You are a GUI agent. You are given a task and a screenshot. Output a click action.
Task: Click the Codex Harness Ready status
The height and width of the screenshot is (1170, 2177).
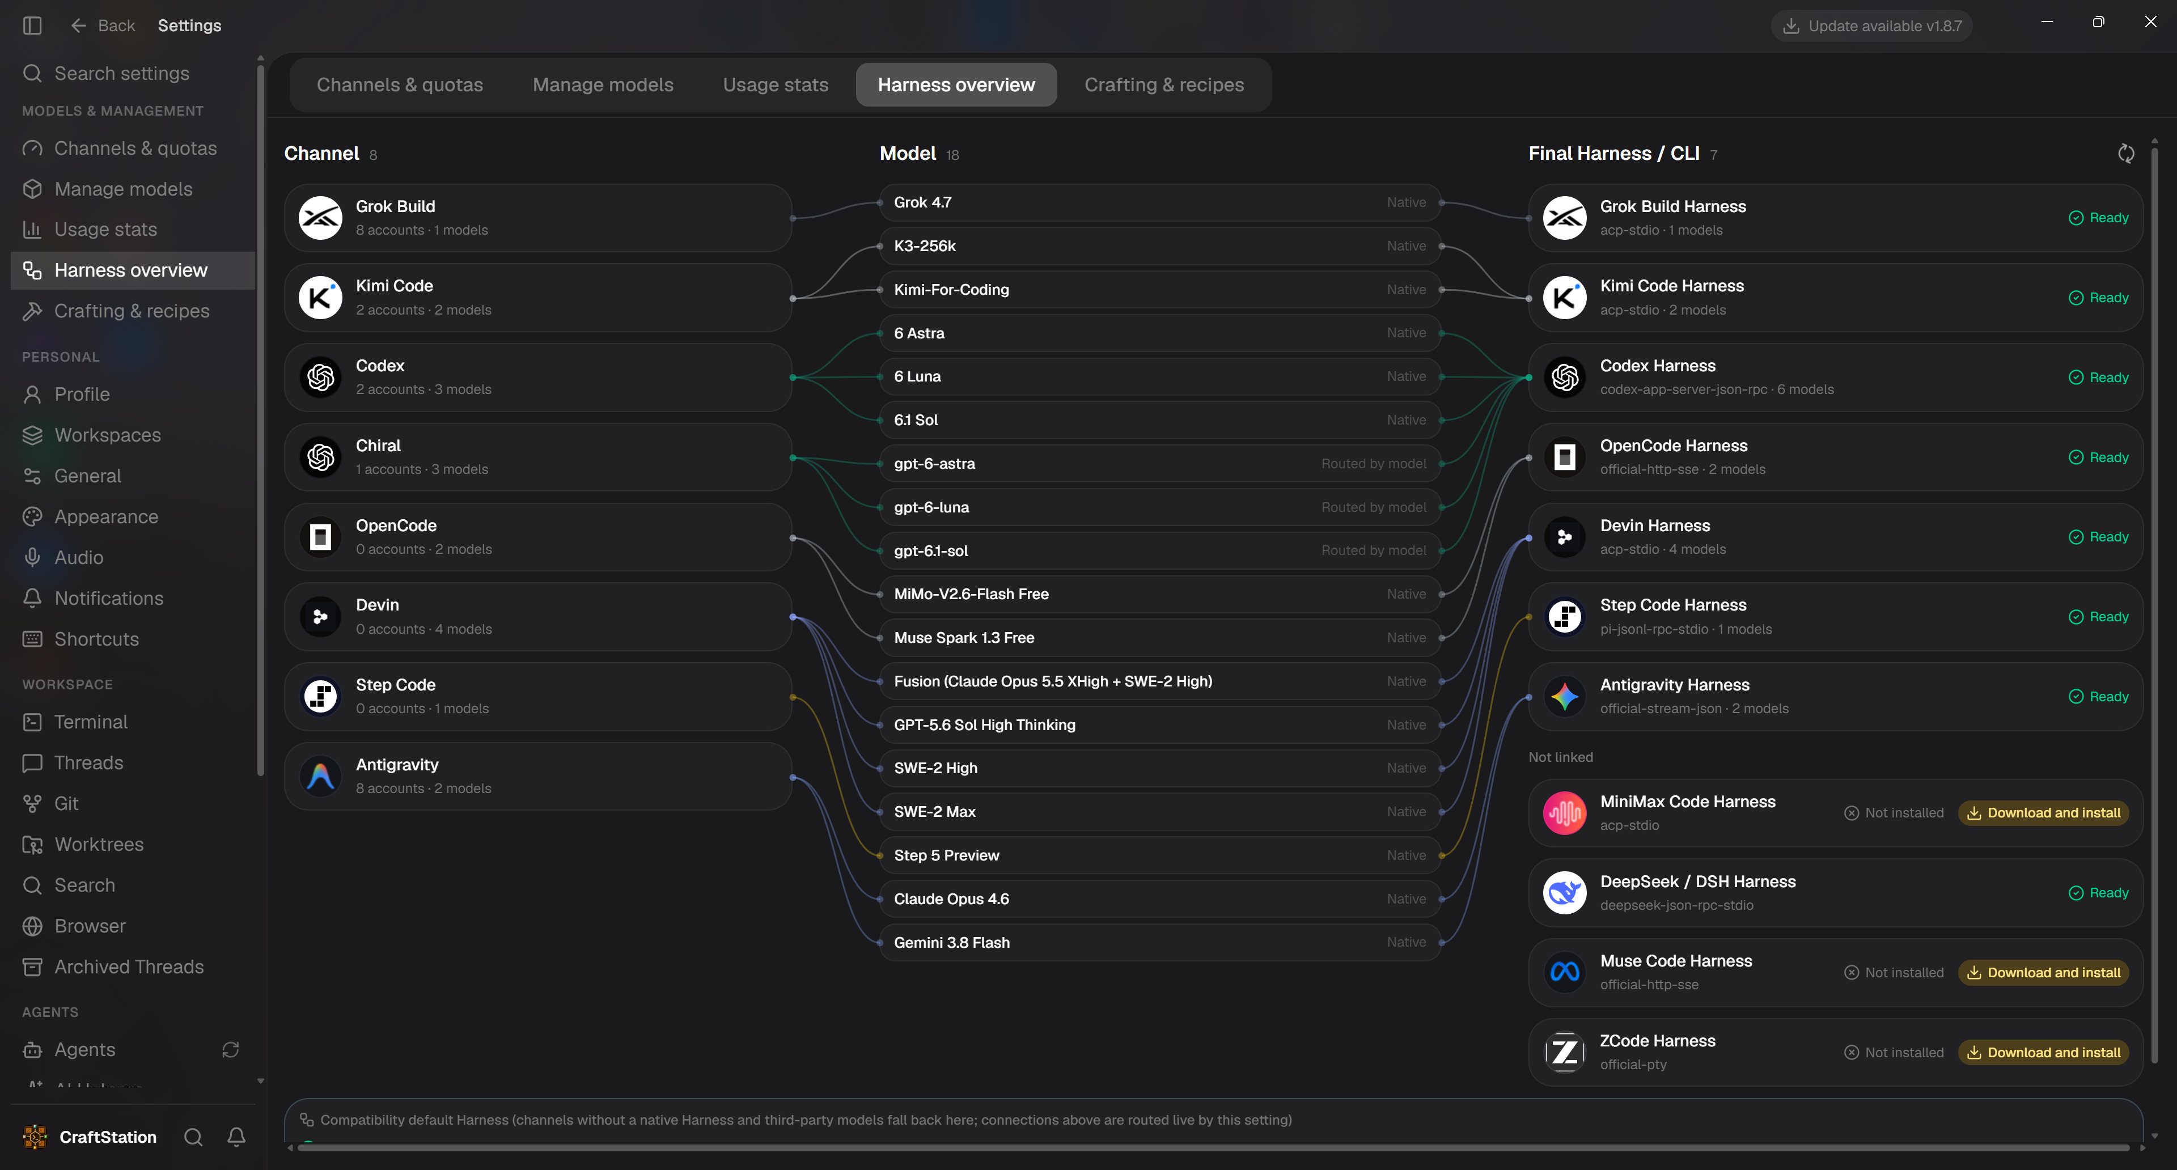coord(2098,378)
